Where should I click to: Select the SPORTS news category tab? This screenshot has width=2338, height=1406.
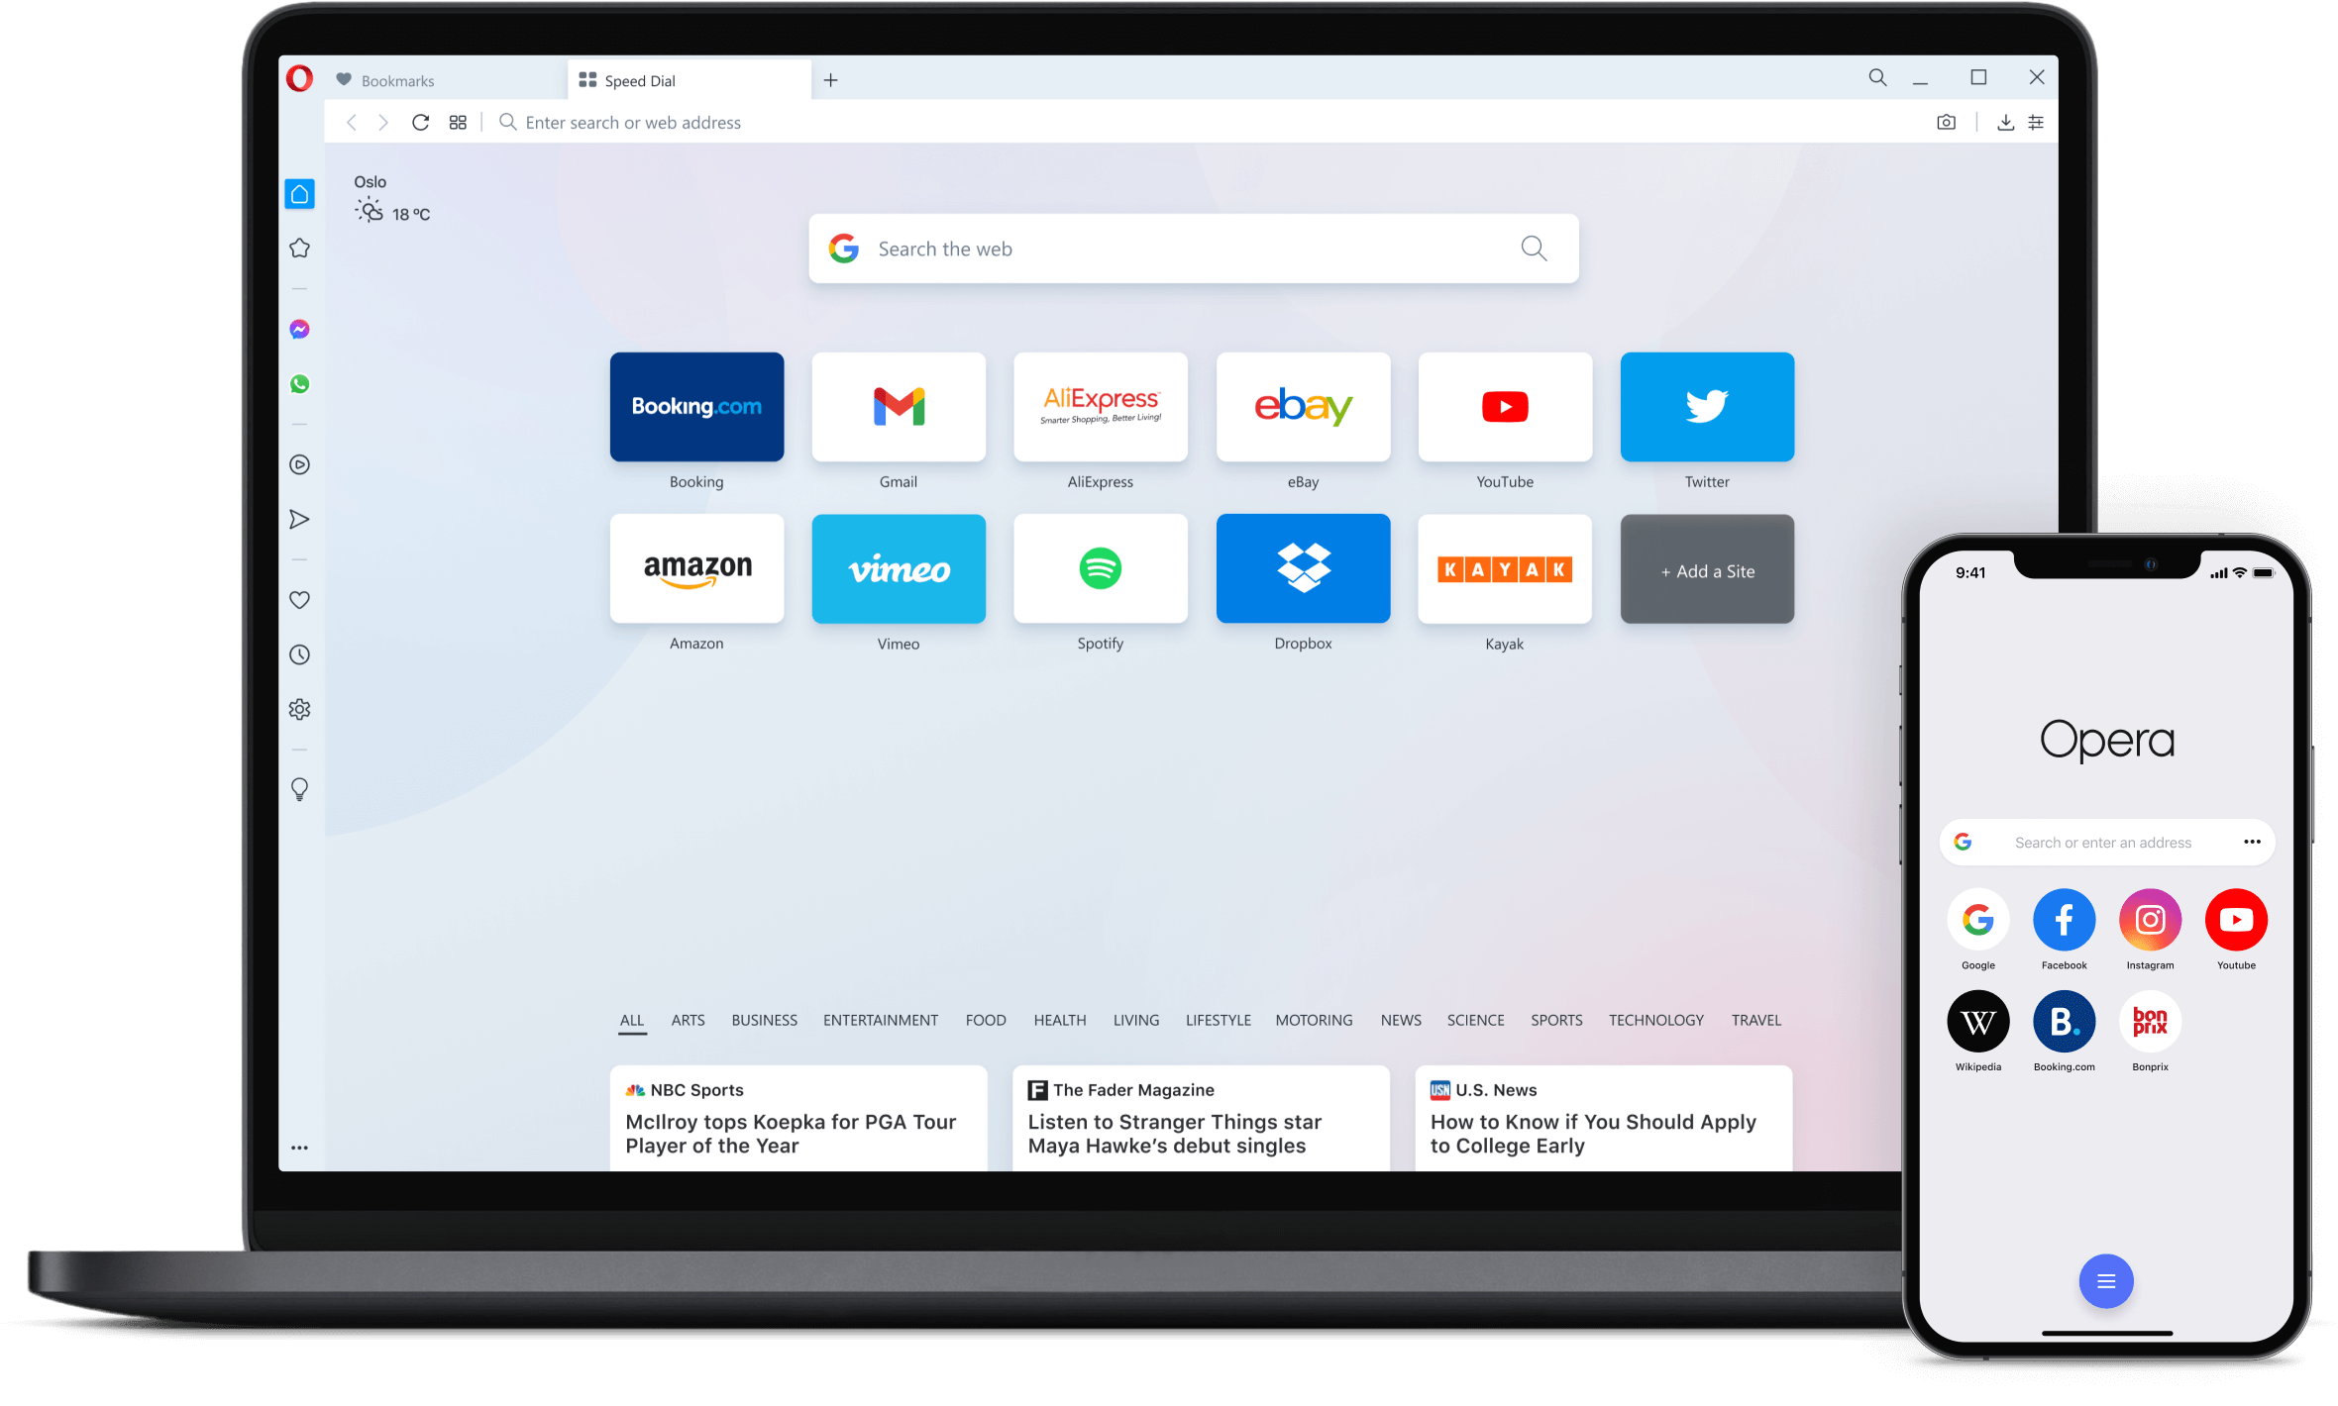click(x=1553, y=1019)
